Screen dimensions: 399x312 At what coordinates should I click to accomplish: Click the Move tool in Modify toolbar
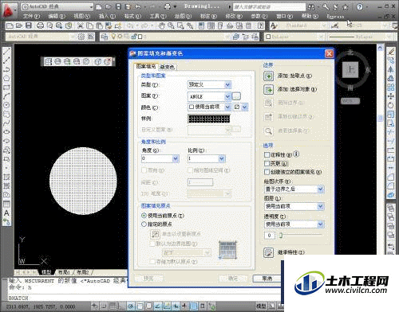[x=391, y=96]
